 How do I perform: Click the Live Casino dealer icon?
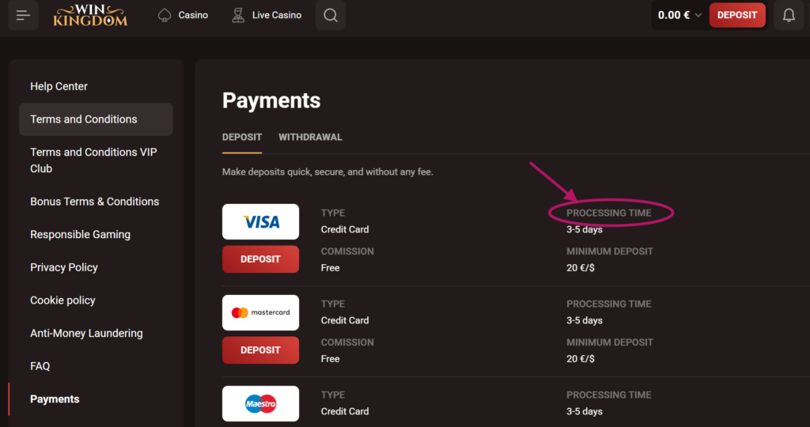pyautogui.click(x=238, y=16)
